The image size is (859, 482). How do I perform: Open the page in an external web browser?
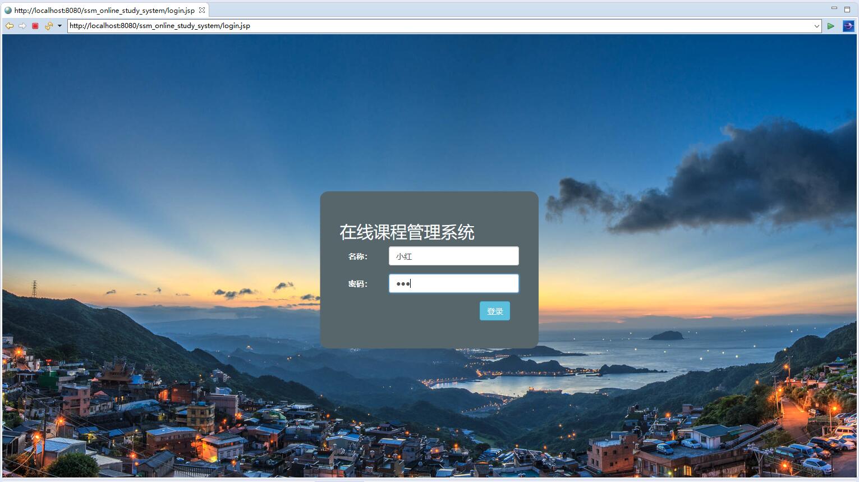click(x=848, y=26)
